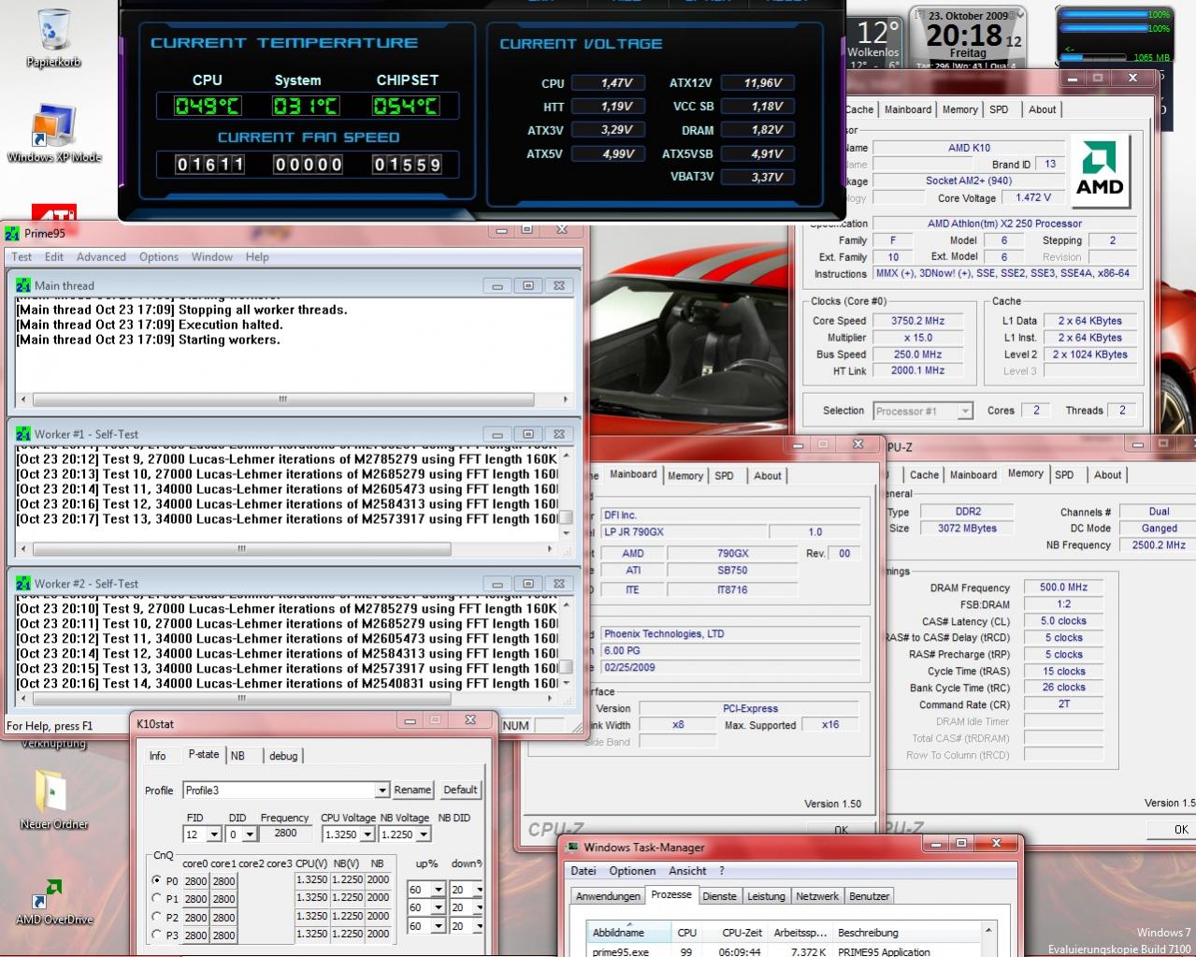Switch to the Info tab in K10stat
1196x957 pixels.
pyautogui.click(x=157, y=756)
